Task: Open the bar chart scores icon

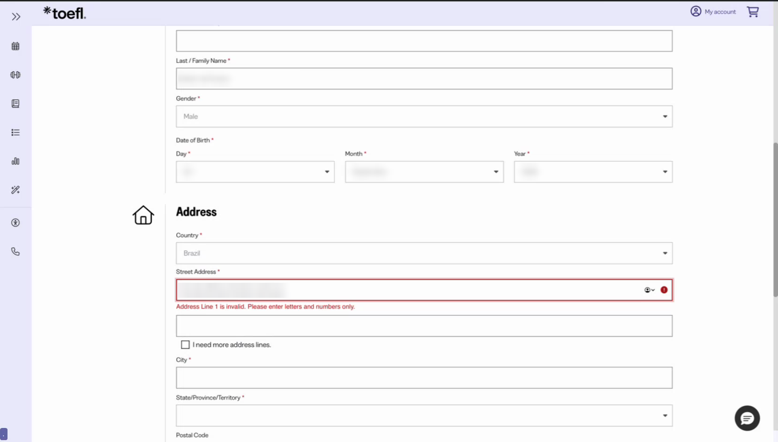Action: [15, 161]
